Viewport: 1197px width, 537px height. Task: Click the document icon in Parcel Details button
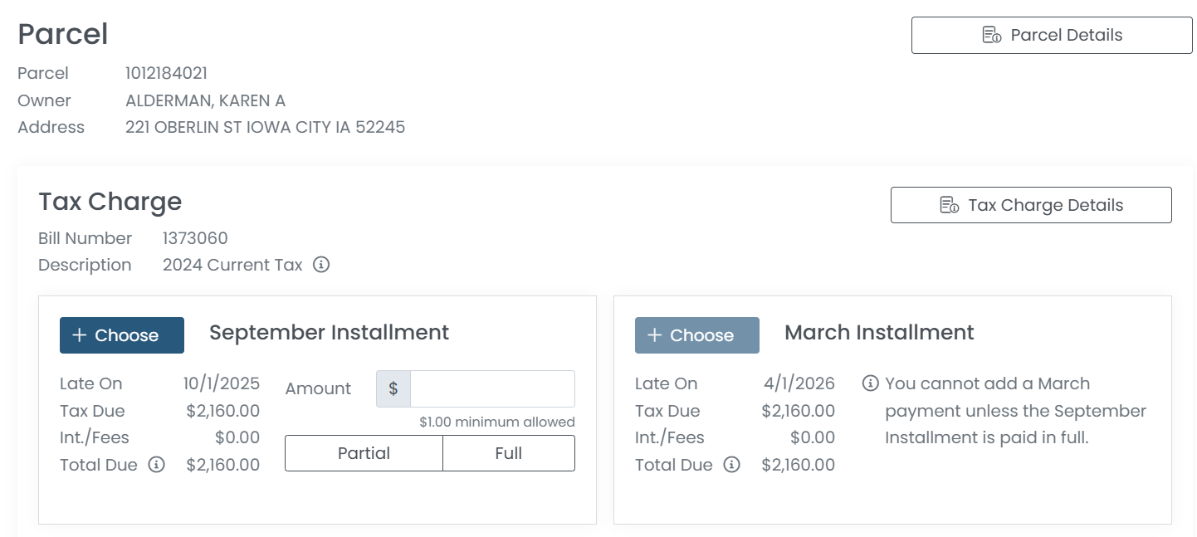pyautogui.click(x=991, y=35)
